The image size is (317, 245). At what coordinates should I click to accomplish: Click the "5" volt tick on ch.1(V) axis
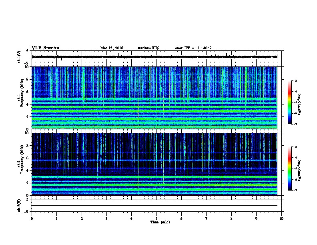click(28, 51)
